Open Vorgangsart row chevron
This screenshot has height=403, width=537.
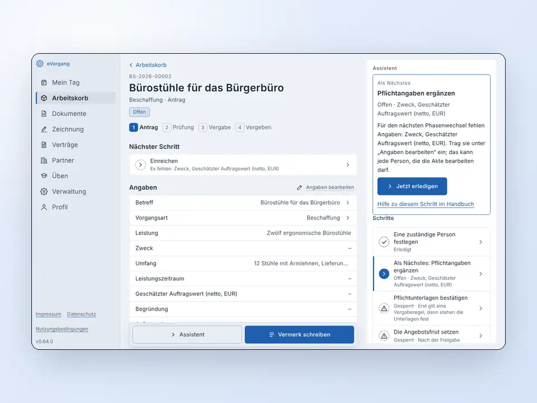click(x=347, y=218)
